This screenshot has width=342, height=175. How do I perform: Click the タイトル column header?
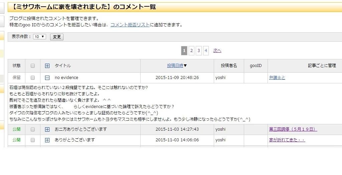(x=62, y=66)
